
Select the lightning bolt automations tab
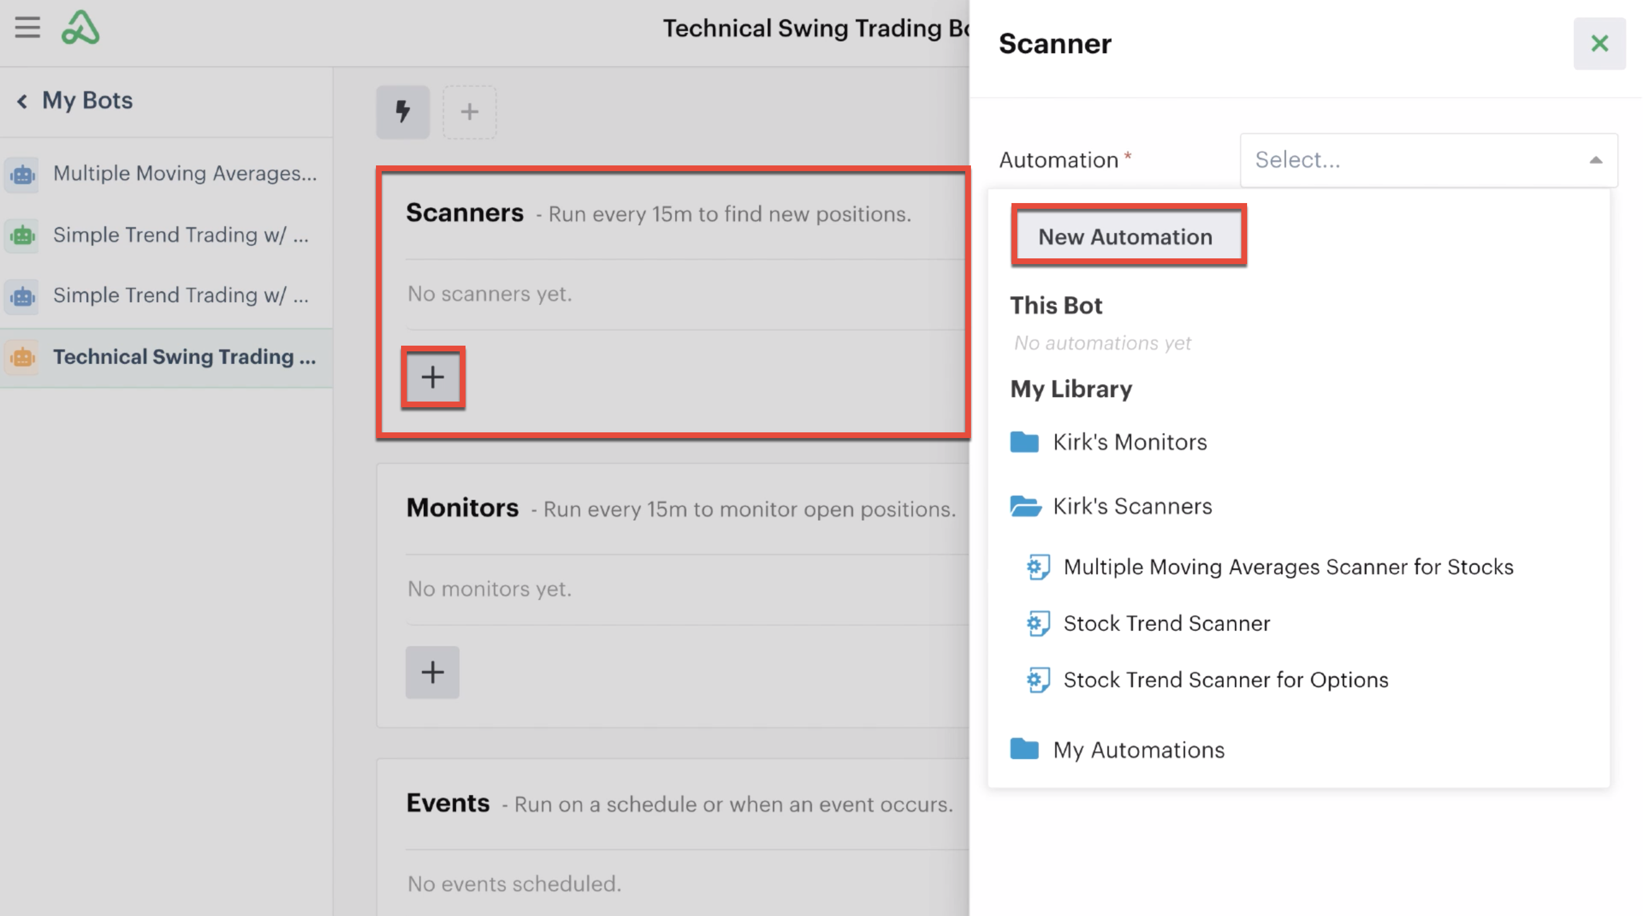pyautogui.click(x=403, y=112)
